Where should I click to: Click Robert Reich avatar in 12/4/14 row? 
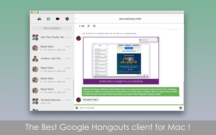[x=35, y=48]
